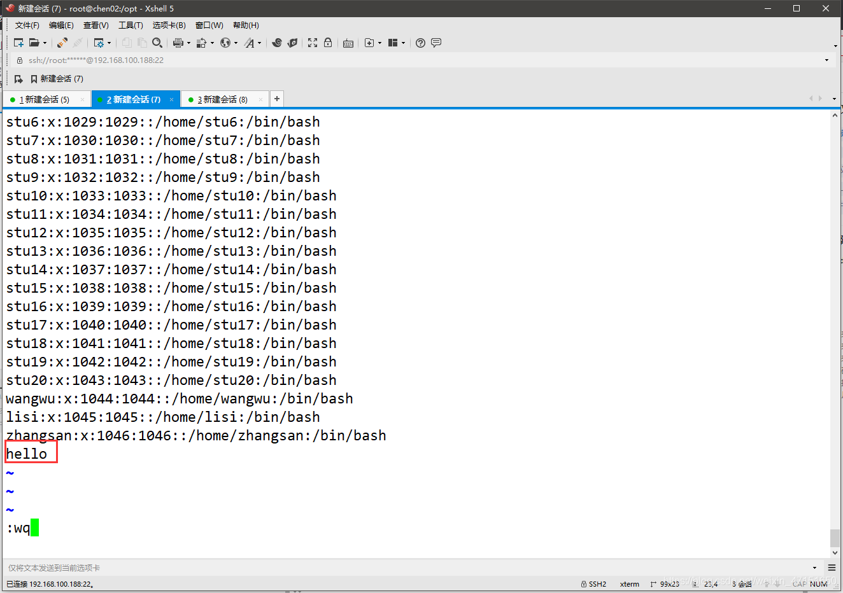Click the file transfer icon
The height and width of the screenshot is (593, 843).
pyautogui.click(x=201, y=43)
